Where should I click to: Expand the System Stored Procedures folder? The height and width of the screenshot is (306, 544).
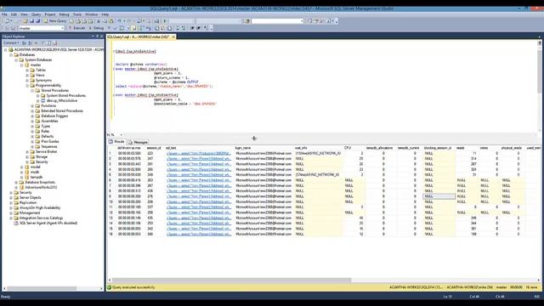37,95
